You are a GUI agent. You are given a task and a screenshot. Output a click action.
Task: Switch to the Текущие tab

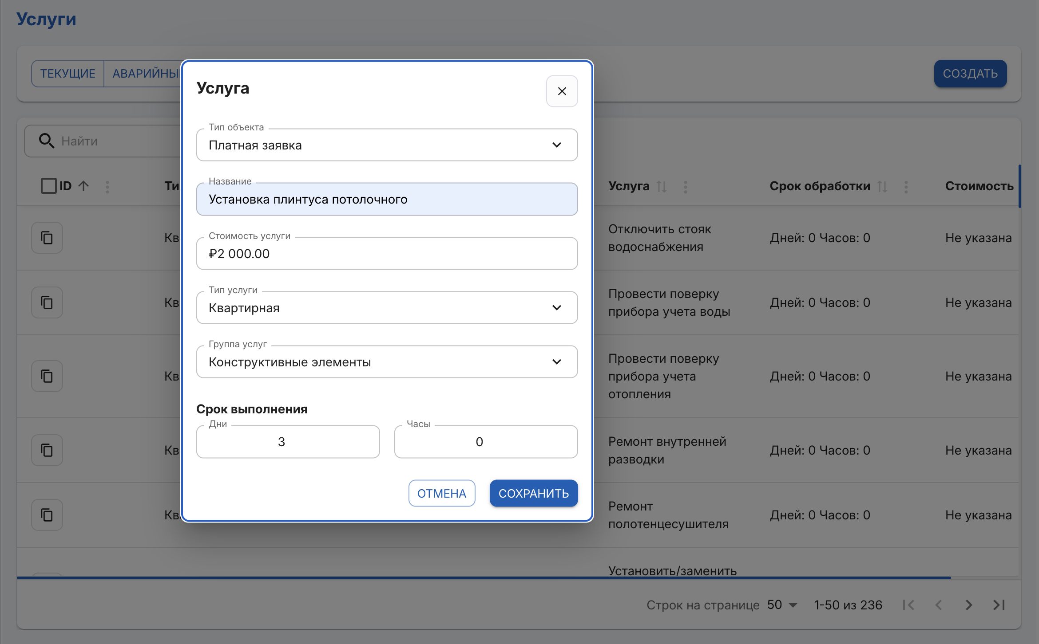(x=67, y=74)
